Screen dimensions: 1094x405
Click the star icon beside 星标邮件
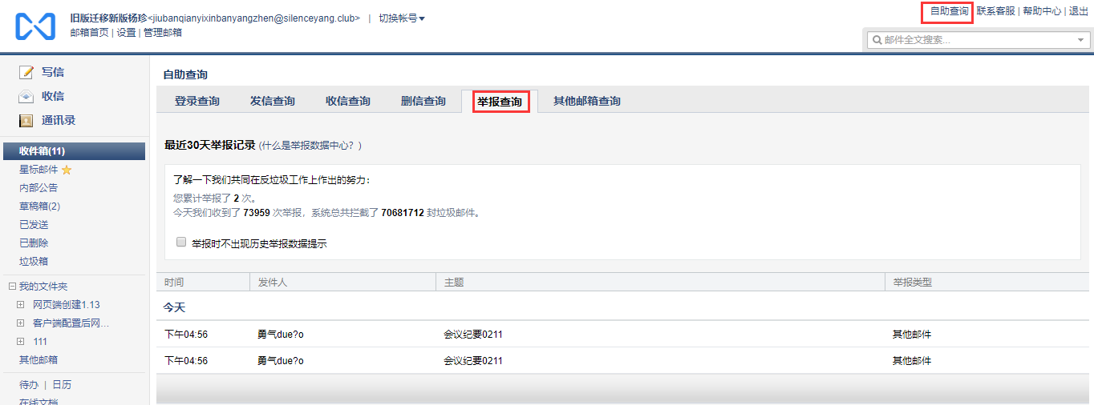tap(67, 170)
